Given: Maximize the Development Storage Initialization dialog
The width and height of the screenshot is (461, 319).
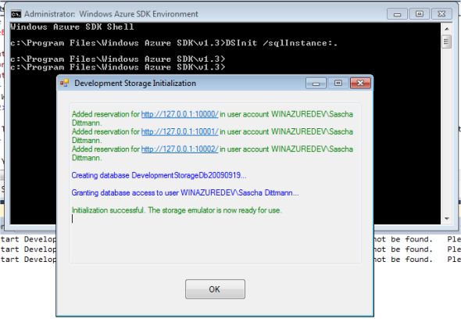Looking at the screenshot, I should [338, 84].
